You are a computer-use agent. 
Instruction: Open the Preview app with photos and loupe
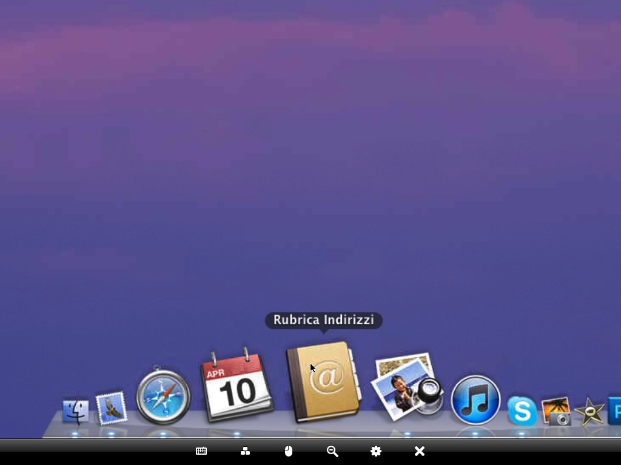coord(407,387)
